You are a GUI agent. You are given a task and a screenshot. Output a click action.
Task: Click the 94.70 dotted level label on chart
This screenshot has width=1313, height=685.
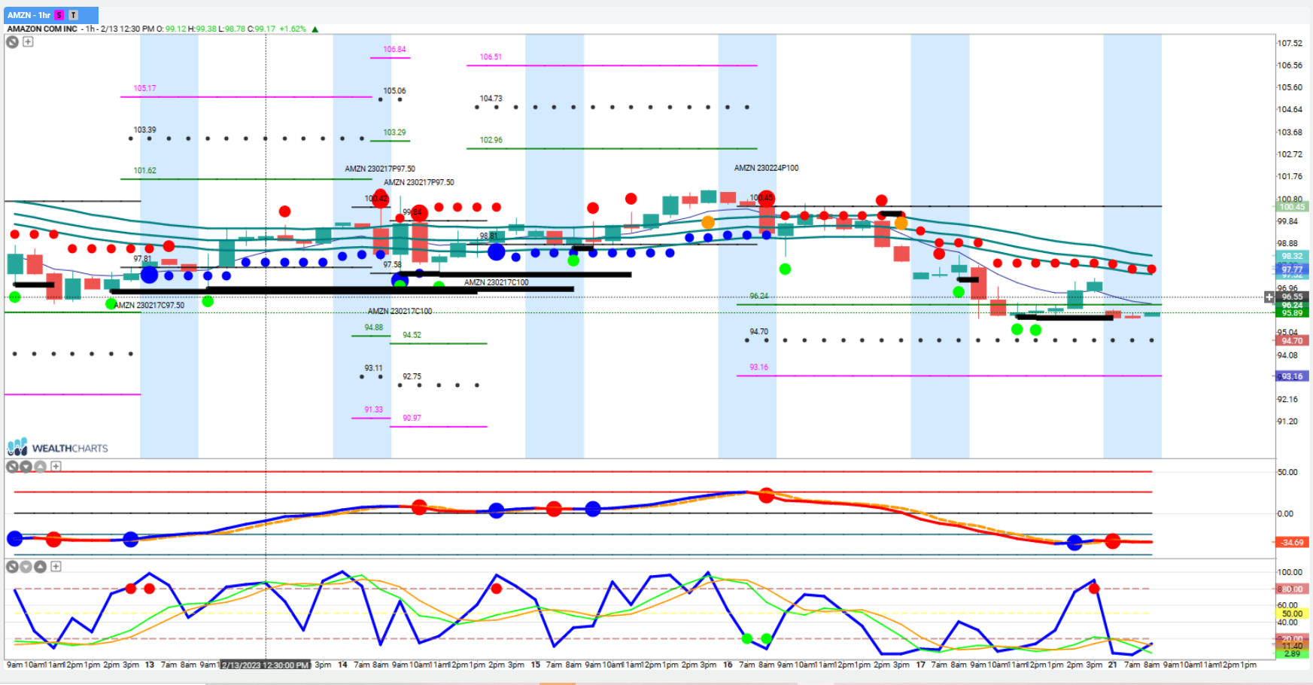click(759, 332)
